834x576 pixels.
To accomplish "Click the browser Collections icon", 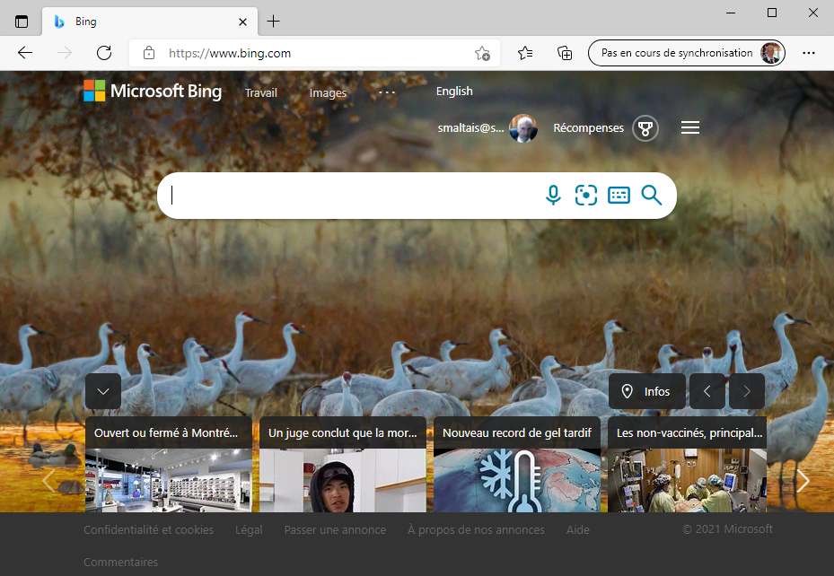I will (565, 53).
